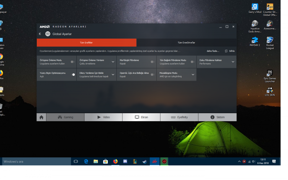
Task: Open the volume control in the tray
Action: [254, 161]
